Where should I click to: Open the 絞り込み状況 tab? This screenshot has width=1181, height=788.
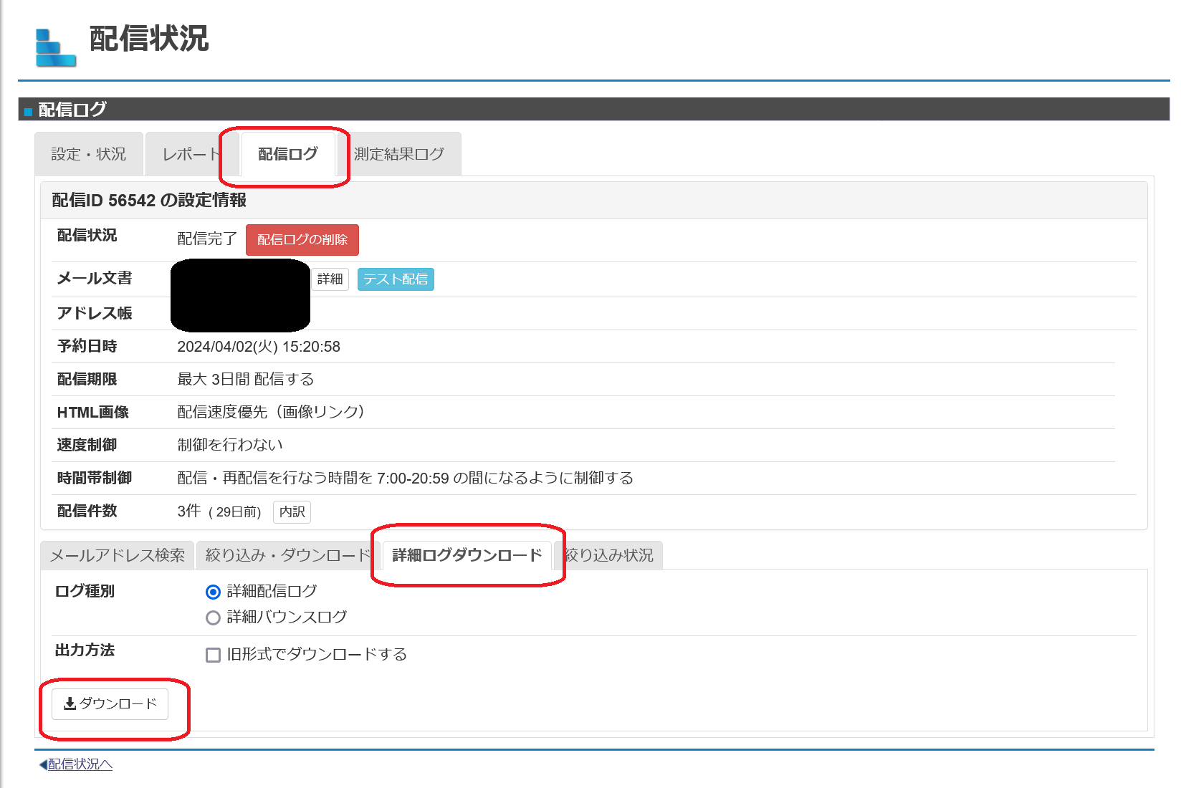click(x=608, y=554)
